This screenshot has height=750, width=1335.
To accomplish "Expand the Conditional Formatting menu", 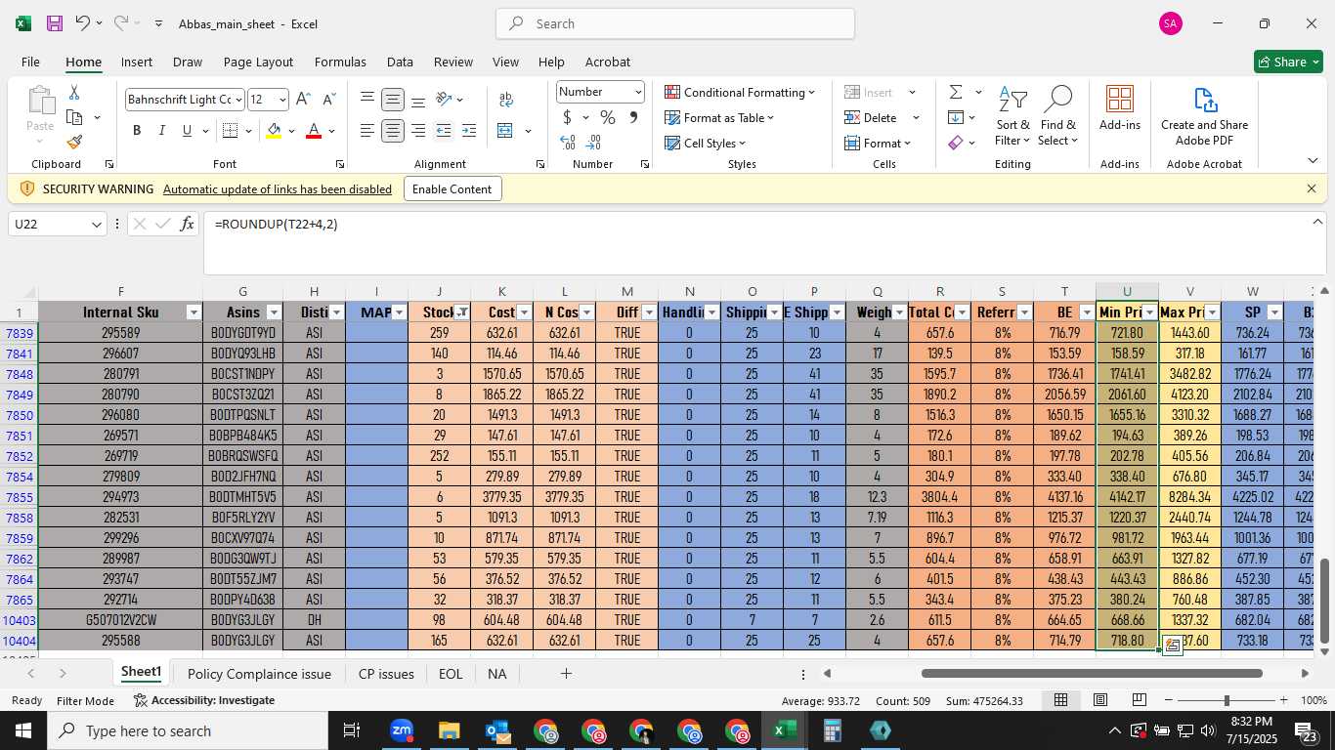I will 740,92.
